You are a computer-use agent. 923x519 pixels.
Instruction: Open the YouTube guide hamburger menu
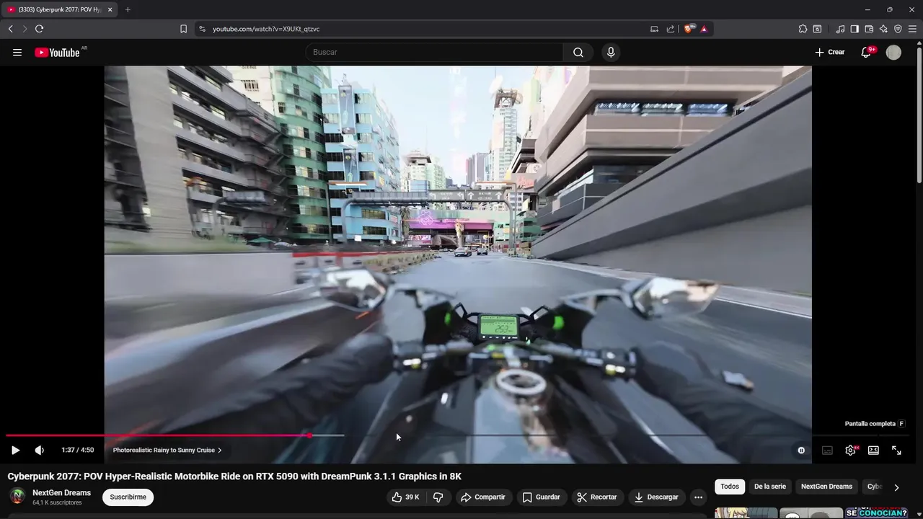pos(17,53)
